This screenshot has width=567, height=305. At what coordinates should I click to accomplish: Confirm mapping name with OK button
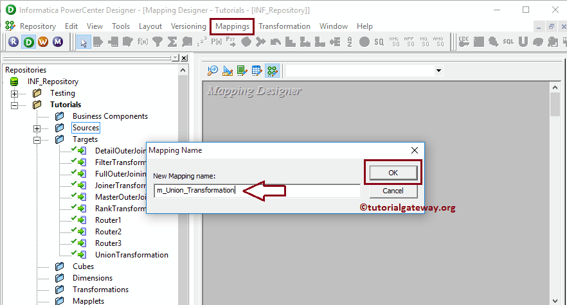pos(393,173)
